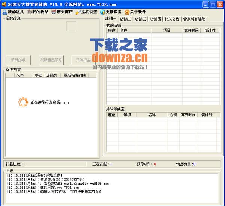225x206 pixels.
Task: Sort friend list by 重新扫描时间 column
Action: pyautogui.click(x=75, y=75)
